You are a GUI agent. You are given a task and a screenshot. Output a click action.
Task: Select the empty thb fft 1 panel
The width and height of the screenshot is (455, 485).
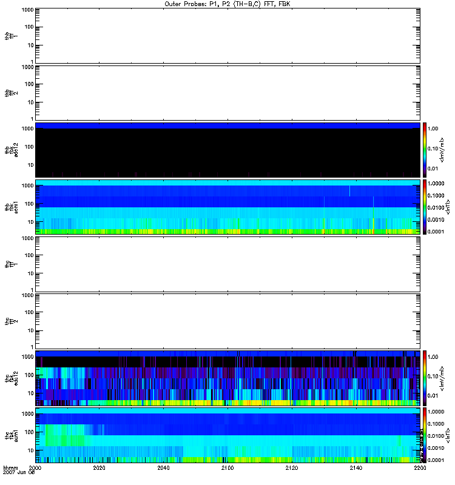(227, 36)
